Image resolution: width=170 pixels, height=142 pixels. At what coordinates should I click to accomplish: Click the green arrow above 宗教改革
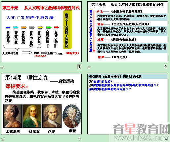click(49, 27)
